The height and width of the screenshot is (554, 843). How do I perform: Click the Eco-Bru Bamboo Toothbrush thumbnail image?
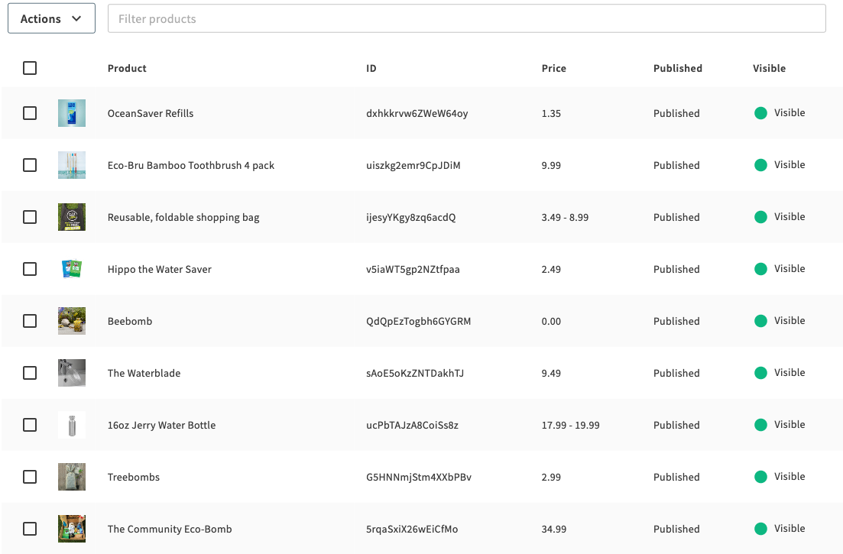72,165
